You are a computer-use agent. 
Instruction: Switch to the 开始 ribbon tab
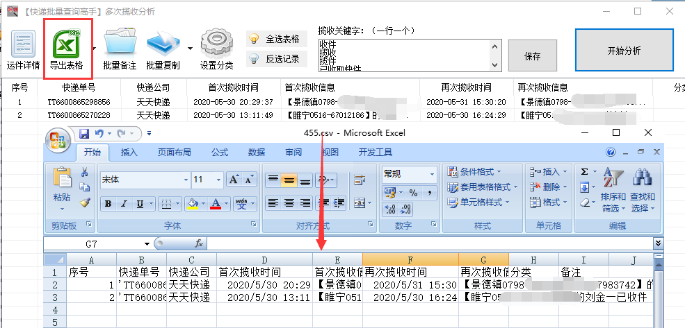92,153
